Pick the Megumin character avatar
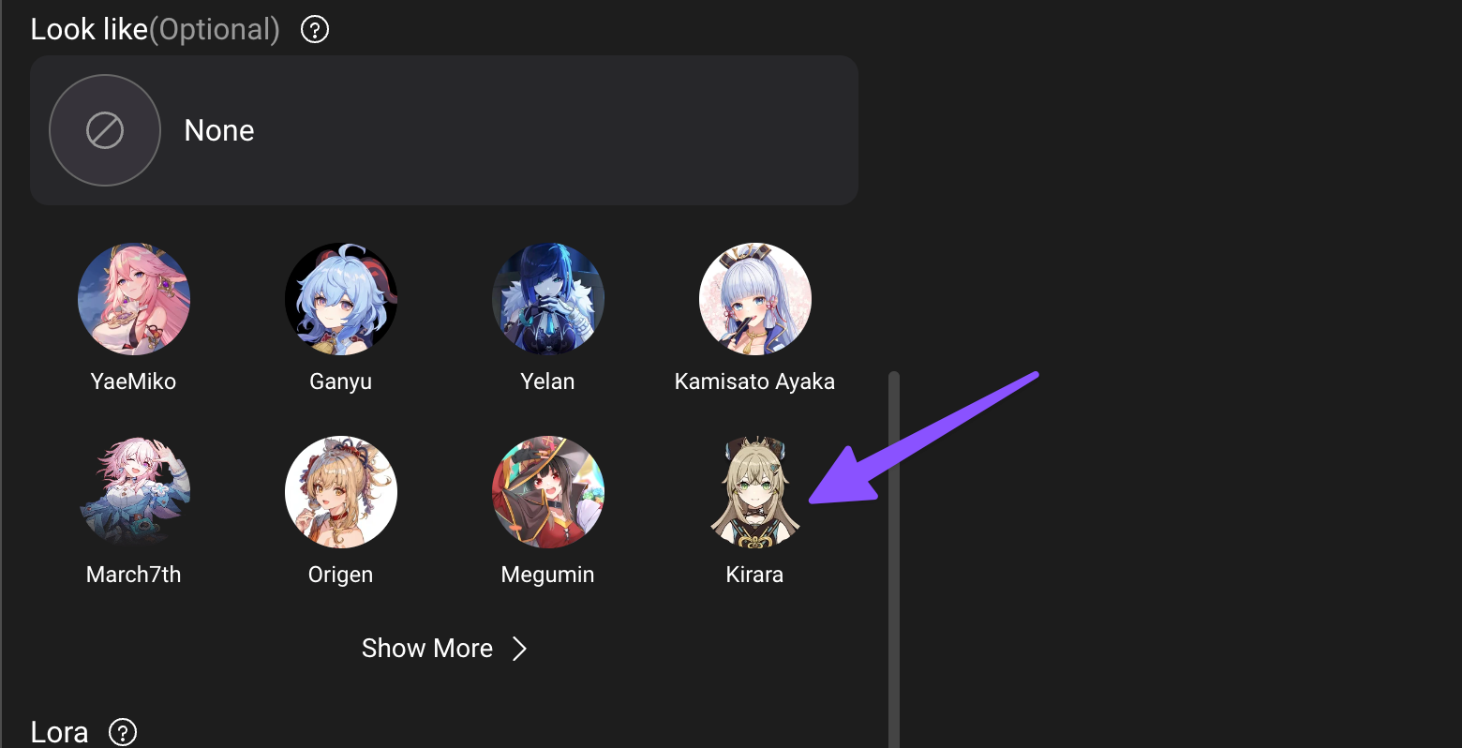This screenshot has width=1462, height=748. click(548, 492)
